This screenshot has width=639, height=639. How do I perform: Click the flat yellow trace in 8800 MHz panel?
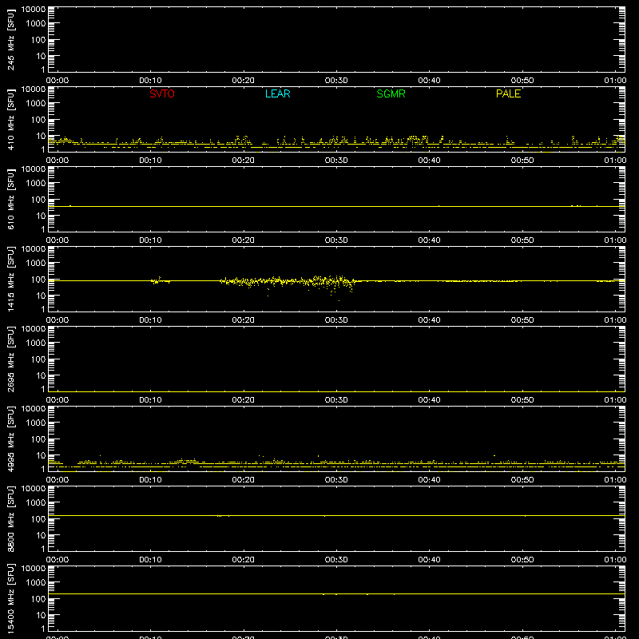[336, 515]
